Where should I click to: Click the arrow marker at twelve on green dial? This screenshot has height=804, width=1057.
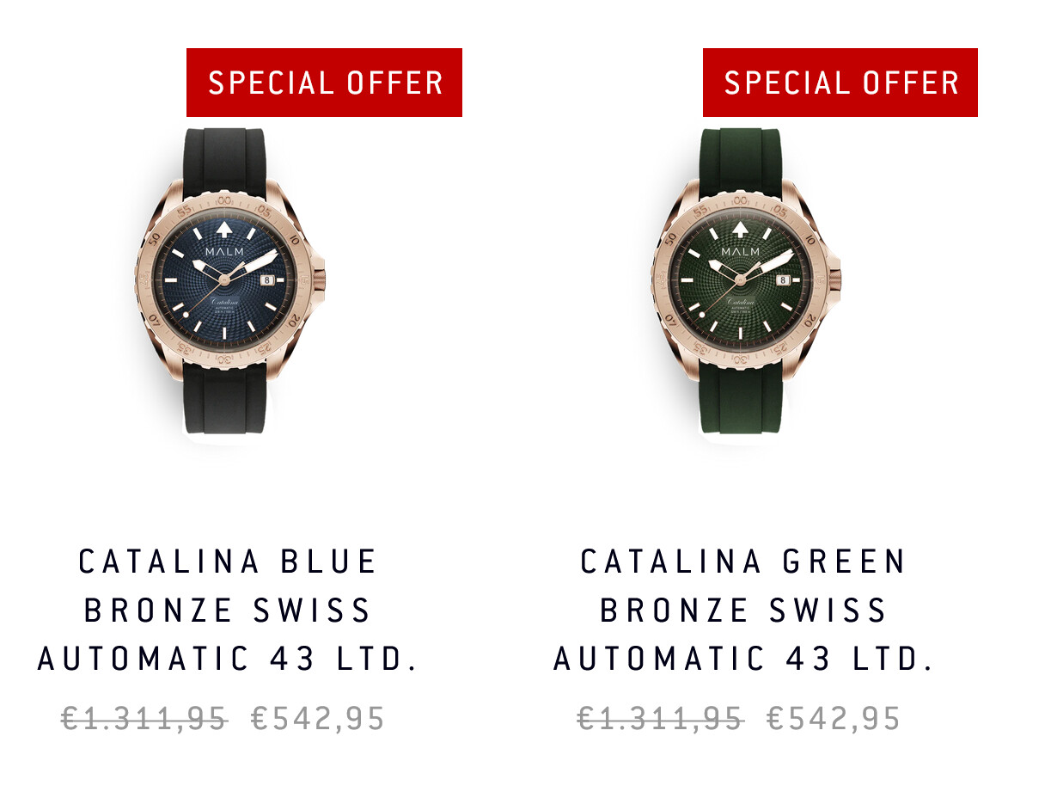(x=740, y=228)
